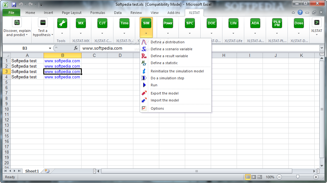Click the zoom slider handle
This screenshot has height=183, width=327.
click(x=298, y=177)
